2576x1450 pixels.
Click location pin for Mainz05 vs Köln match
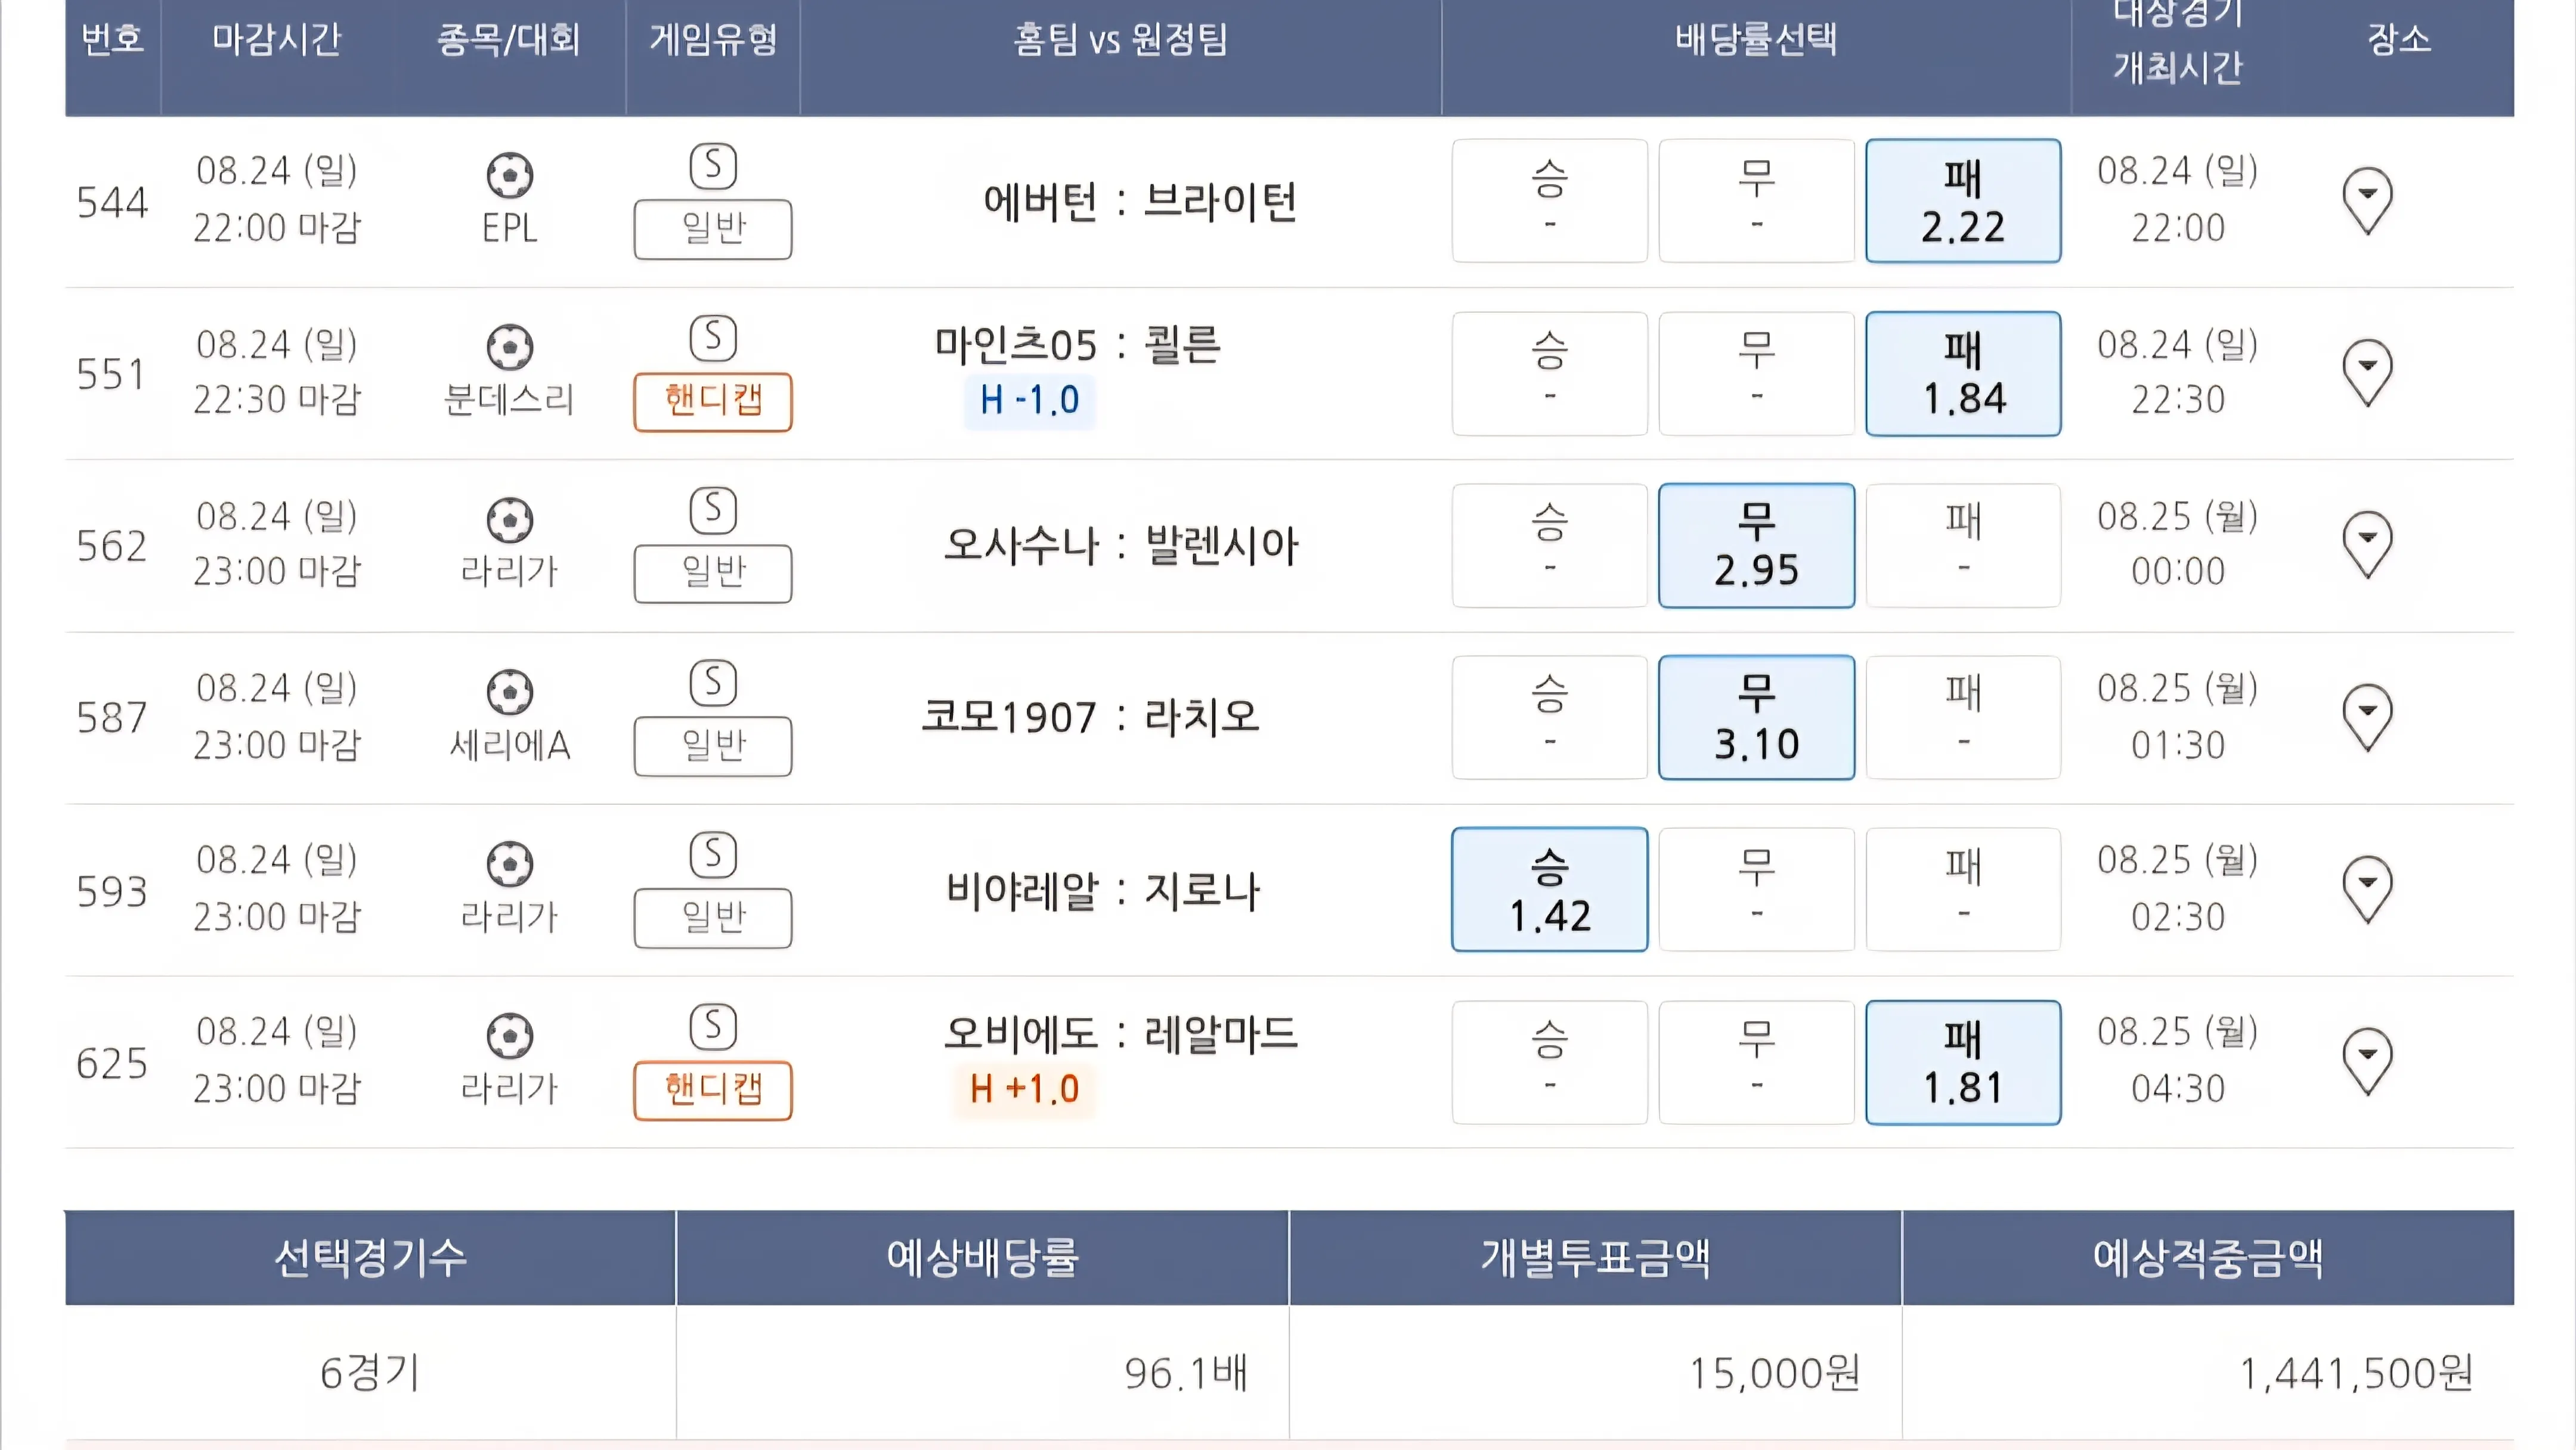(2367, 373)
